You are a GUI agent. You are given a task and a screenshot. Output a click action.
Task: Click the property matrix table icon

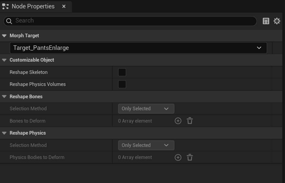click(x=266, y=21)
